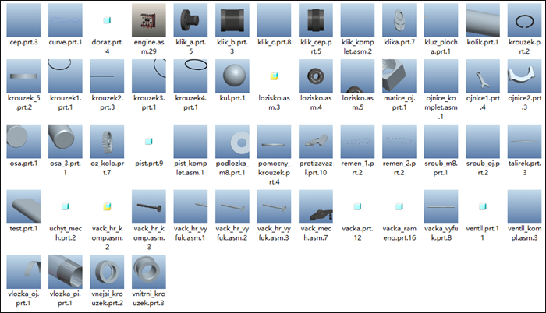Click the pist.prt.9 part icon
Viewport: 546px width, 313px height.
[149, 141]
